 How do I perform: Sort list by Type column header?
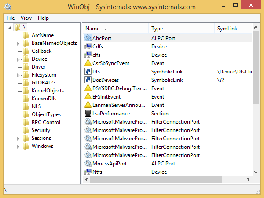coord(180,29)
